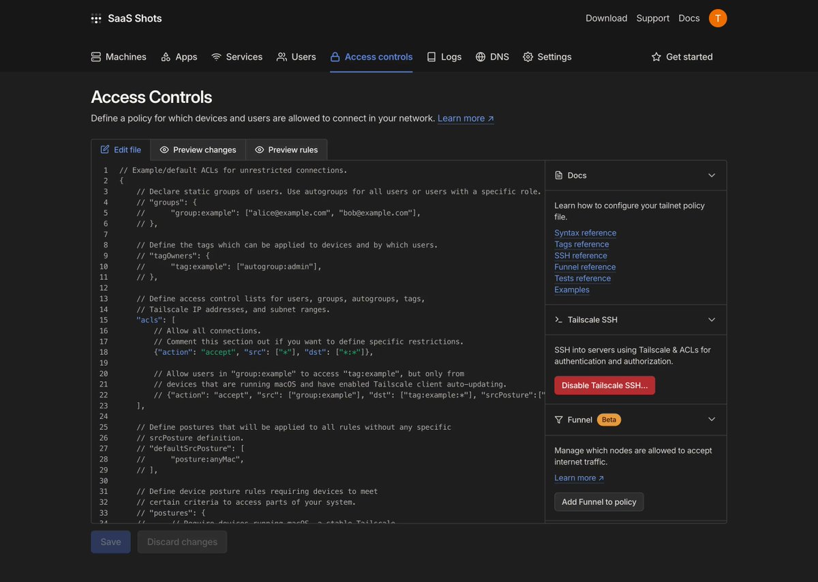The width and height of the screenshot is (818, 582).
Task: Click the Access Controls page heading
Action: (x=151, y=97)
